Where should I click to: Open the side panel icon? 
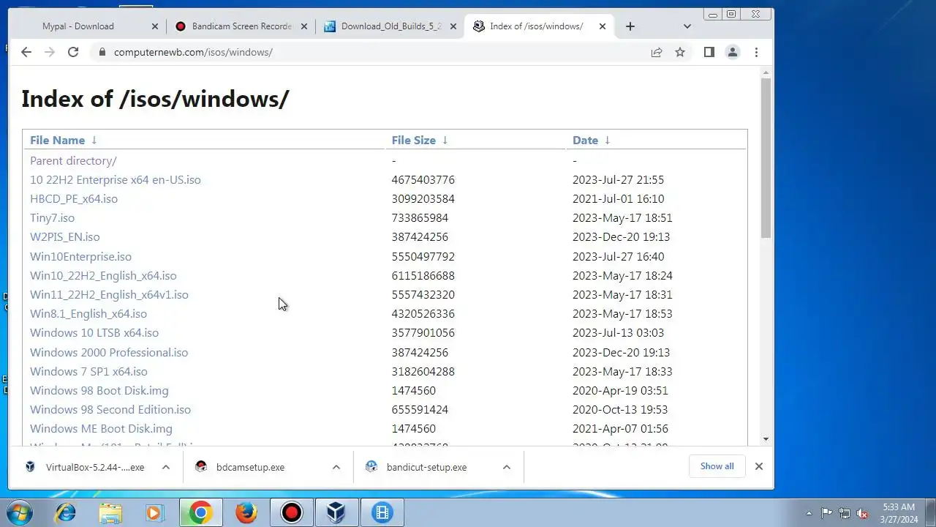point(709,52)
